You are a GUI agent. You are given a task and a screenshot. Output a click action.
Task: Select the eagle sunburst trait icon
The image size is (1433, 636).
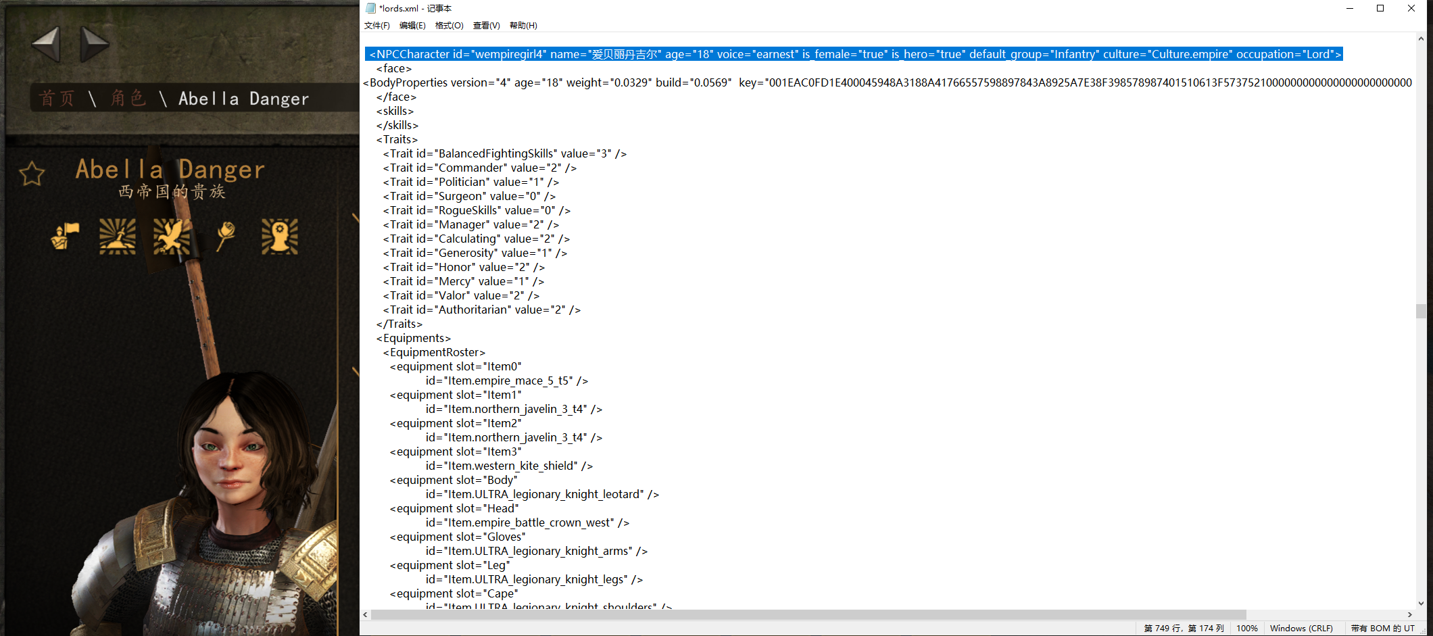pyautogui.click(x=172, y=236)
